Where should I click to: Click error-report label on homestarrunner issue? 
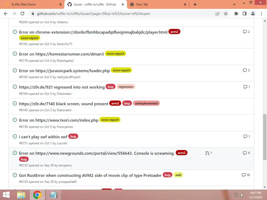[115, 54]
